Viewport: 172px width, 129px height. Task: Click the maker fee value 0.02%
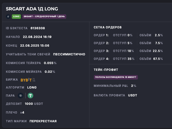[50, 72]
